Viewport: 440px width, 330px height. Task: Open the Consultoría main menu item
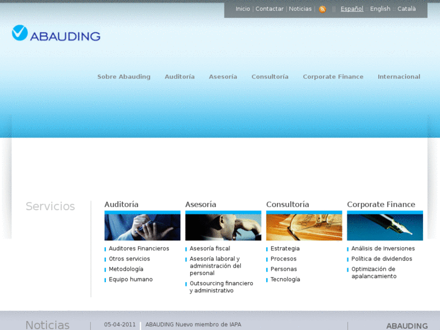click(270, 77)
